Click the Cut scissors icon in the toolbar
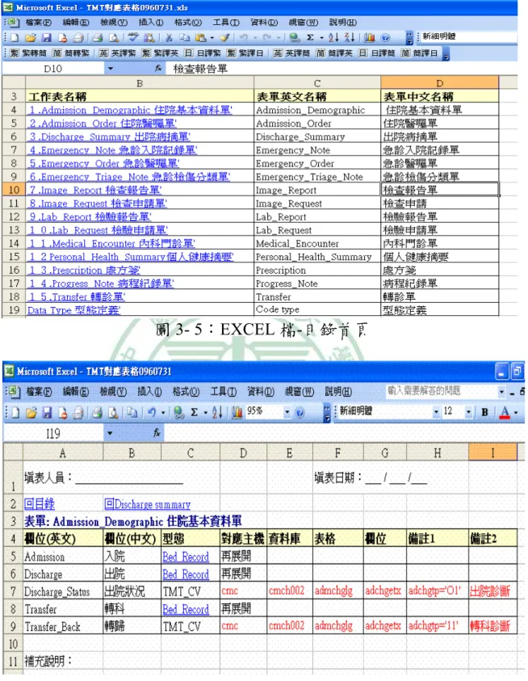This screenshot has height=681, width=528. [169, 38]
